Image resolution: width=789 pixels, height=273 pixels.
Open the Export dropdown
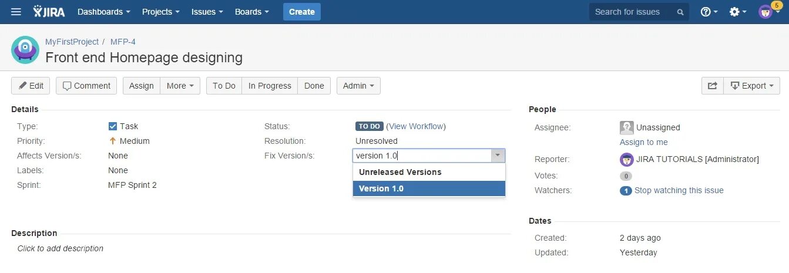click(x=751, y=86)
